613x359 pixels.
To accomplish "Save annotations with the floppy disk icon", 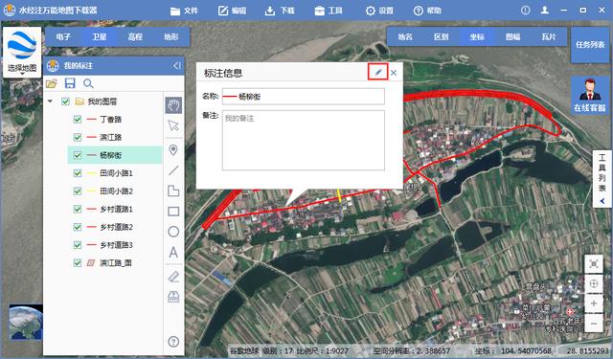I will click(70, 83).
